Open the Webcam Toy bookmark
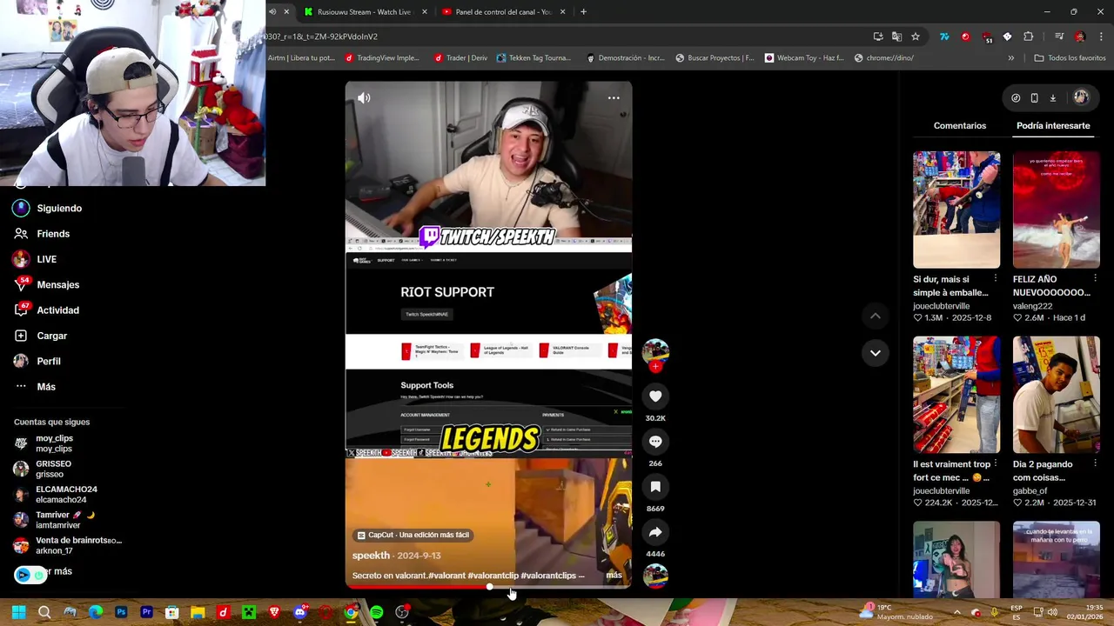Viewport: 1114px width, 626px height. click(x=804, y=58)
